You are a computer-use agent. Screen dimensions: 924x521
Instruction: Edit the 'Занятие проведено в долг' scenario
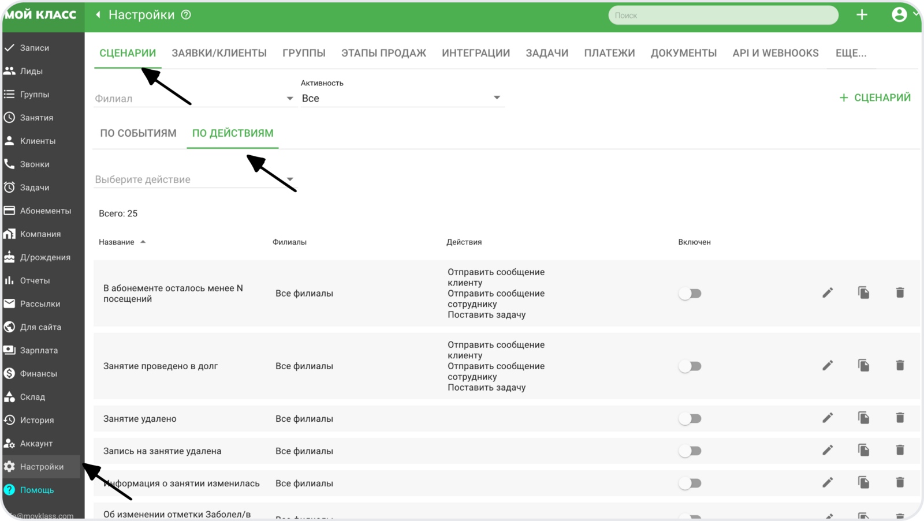tap(828, 365)
